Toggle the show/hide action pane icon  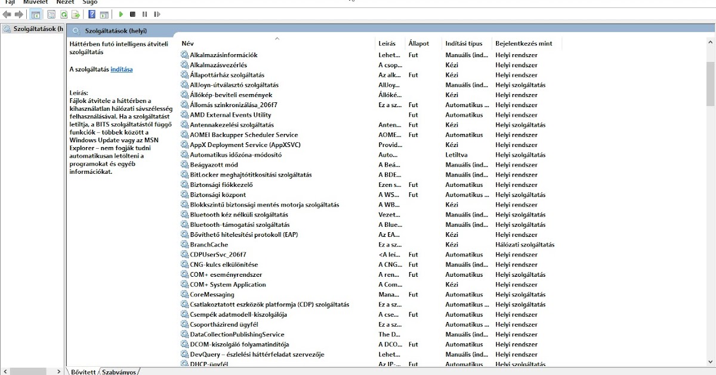coord(104,14)
